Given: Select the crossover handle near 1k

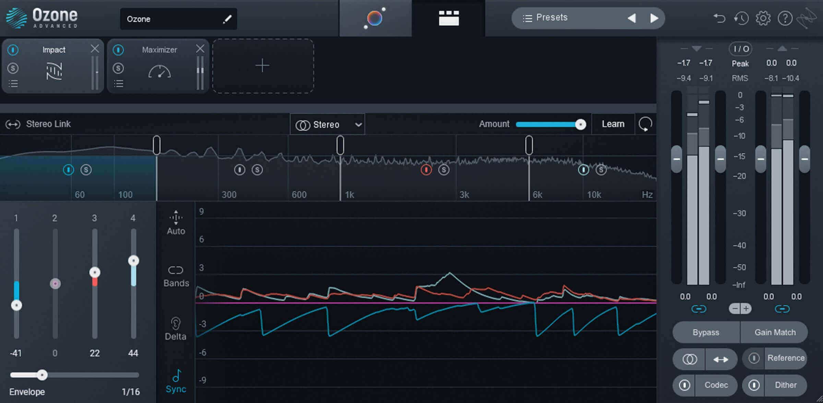Looking at the screenshot, I should (340, 145).
